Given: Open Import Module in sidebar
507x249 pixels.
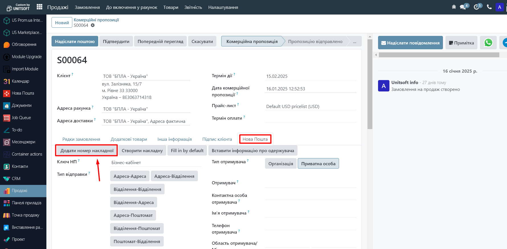Looking at the screenshot, I should [x=23, y=69].
